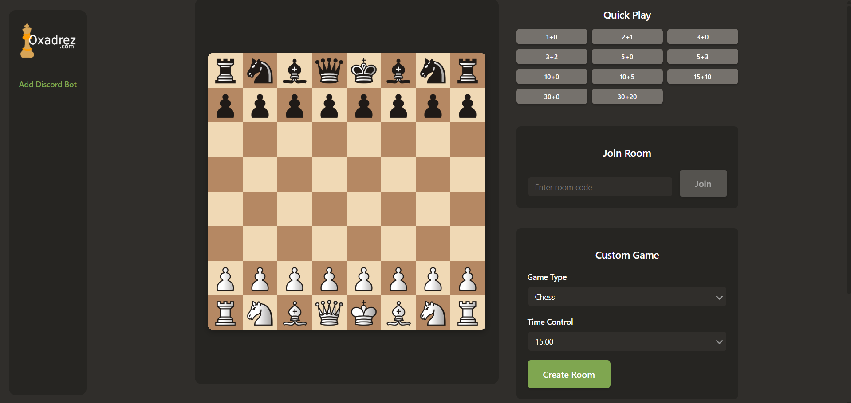Click the white knight on the queenside
This screenshot has height=403, width=851.
point(260,313)
